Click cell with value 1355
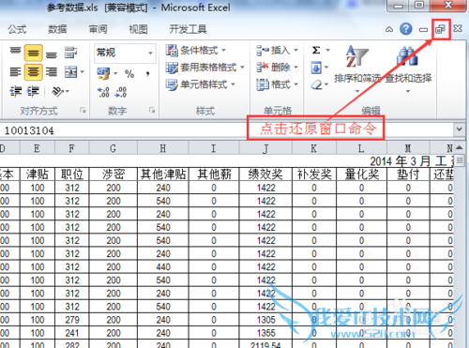469x348 pixels. [265, 333]
